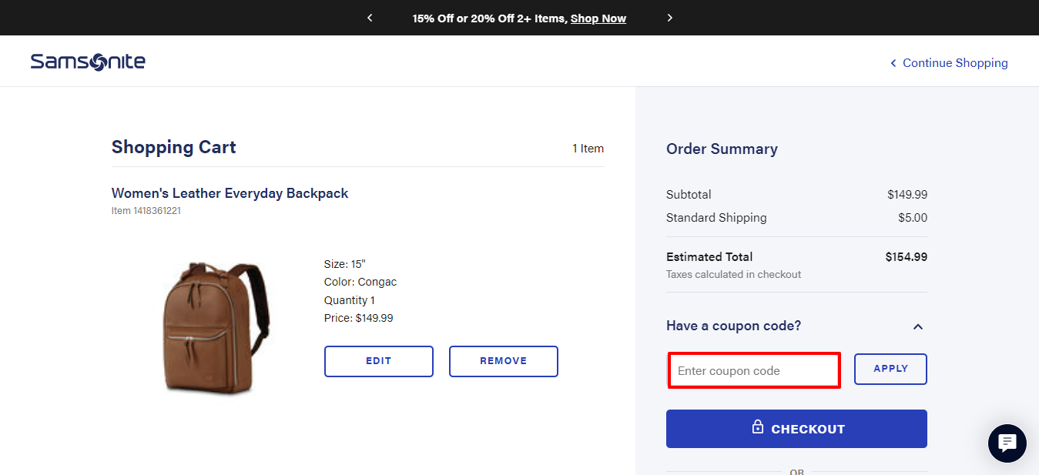
Task: Click the padlock icon on Checkout
Action: [x=758, y=427]
